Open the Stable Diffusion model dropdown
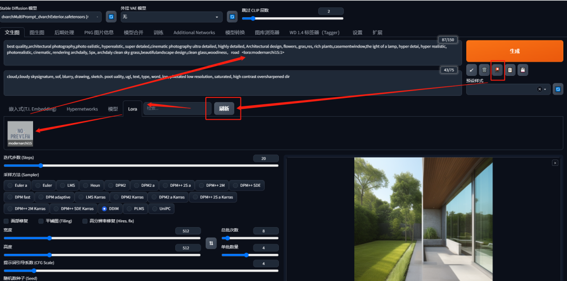 pyautogui.click(x=50, y=17)
